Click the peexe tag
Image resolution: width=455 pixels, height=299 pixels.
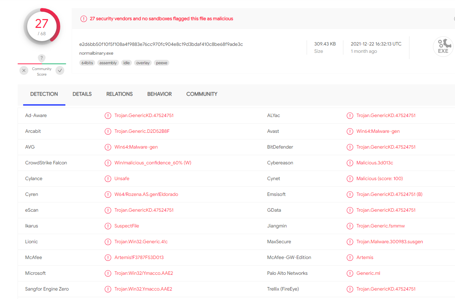162,63
